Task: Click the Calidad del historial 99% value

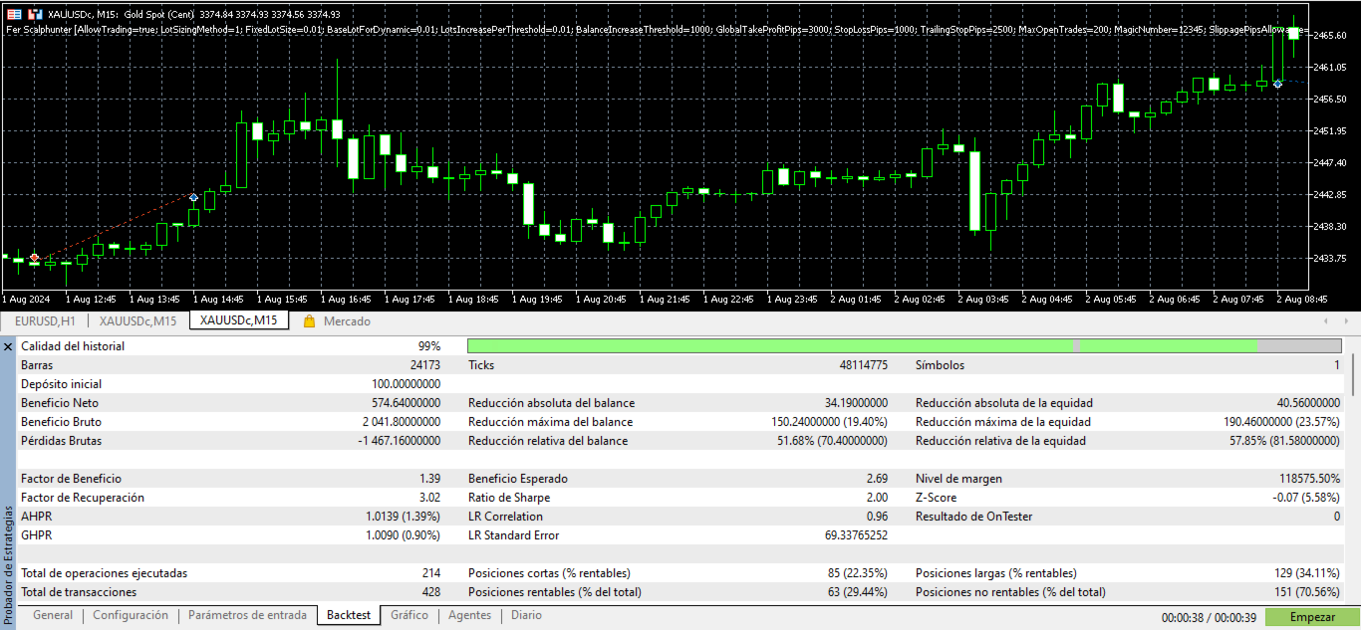Action: click(x=428, y=346)
